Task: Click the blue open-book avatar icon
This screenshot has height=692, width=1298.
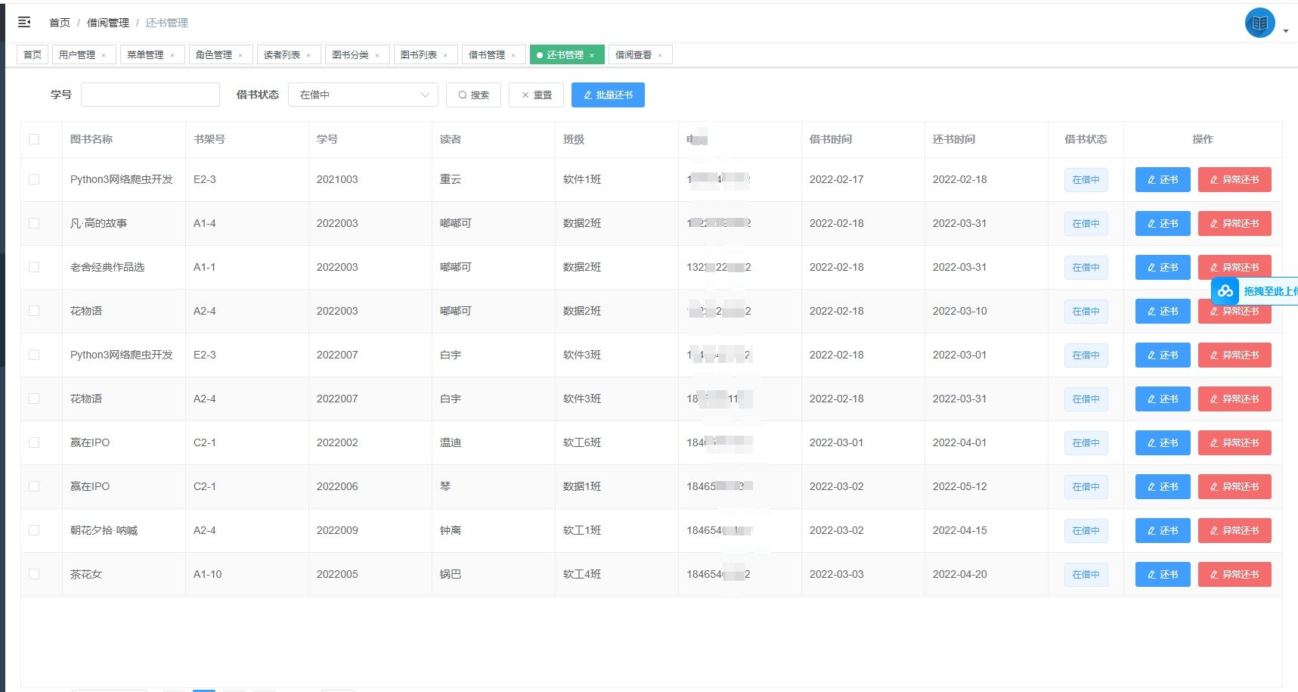Action: pos(1259,23)
